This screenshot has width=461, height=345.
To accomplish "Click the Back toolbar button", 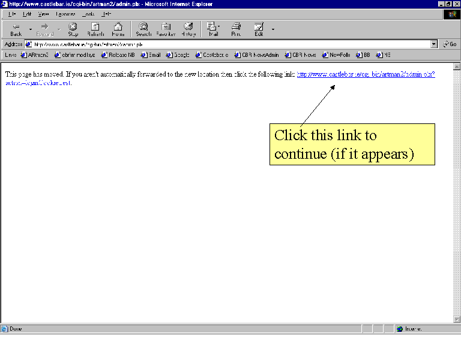I will pos(16,29).
